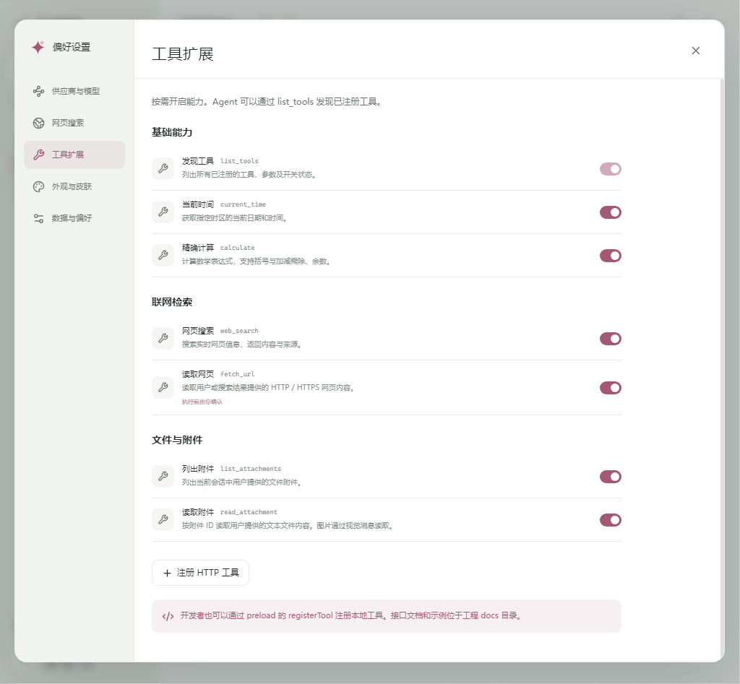740x684 pixels.
Task: Click the calculate identifier text
Action: (237, 248)
